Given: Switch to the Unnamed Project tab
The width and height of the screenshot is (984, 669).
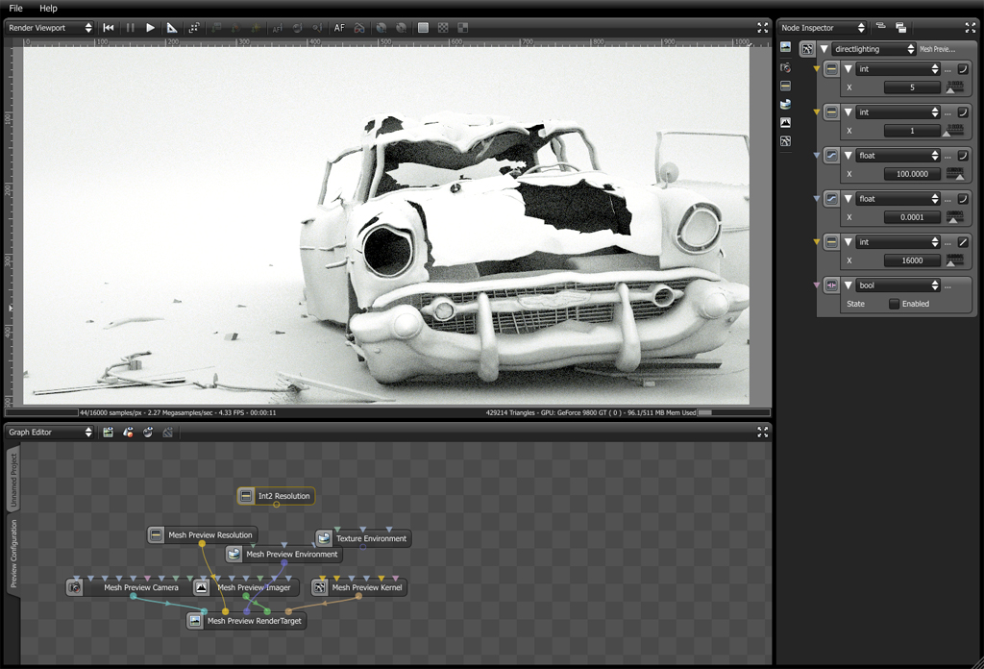Looking at the screenshot, I should (13, 480).
